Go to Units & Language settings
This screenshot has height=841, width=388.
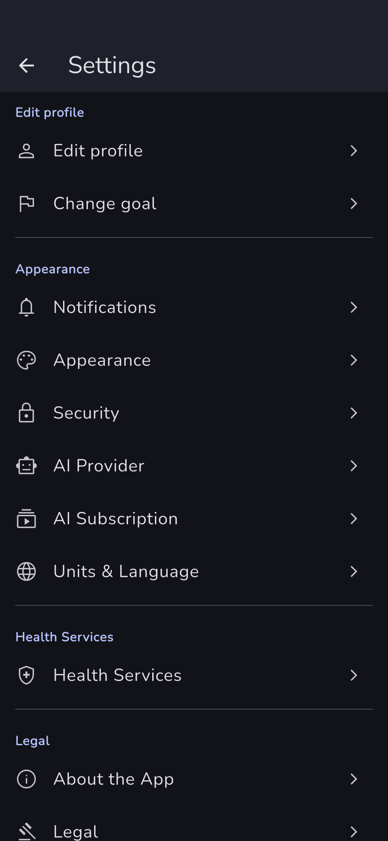(x=126, y=571)
